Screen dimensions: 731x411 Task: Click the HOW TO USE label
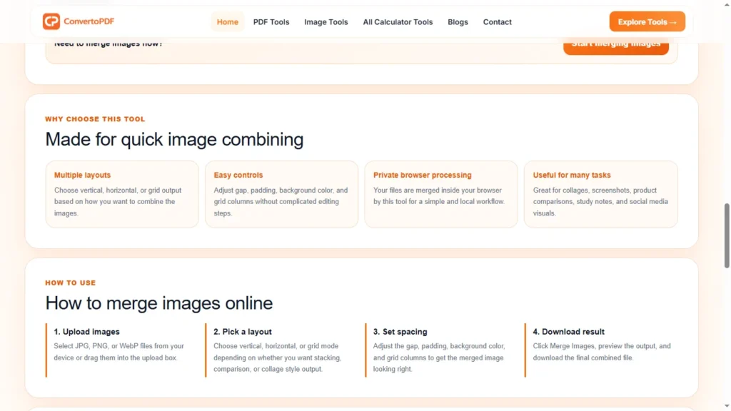(x=71, y=283)
